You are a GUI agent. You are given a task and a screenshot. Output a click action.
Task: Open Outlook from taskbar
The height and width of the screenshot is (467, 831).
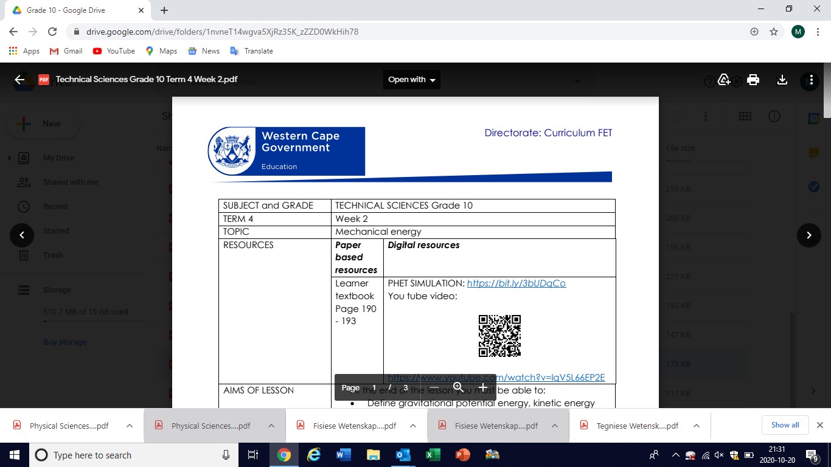click(403, 455)
